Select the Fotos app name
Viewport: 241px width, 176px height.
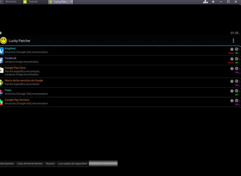click(x=8, y=90)
